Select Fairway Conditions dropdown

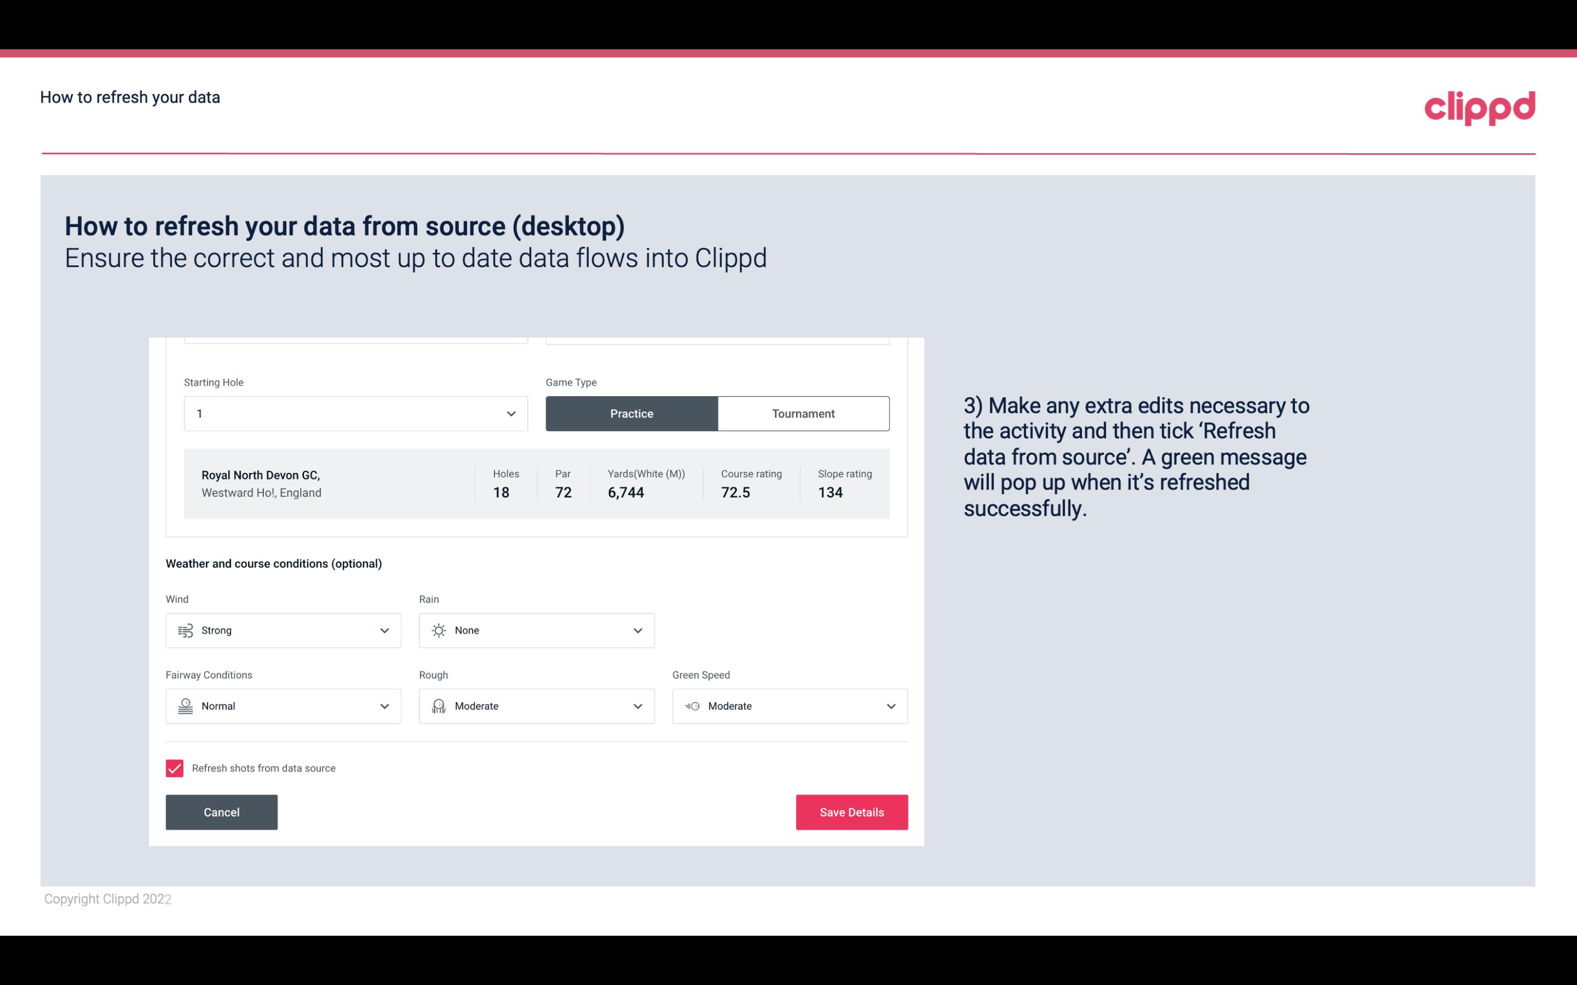click(x=282, y=706)
